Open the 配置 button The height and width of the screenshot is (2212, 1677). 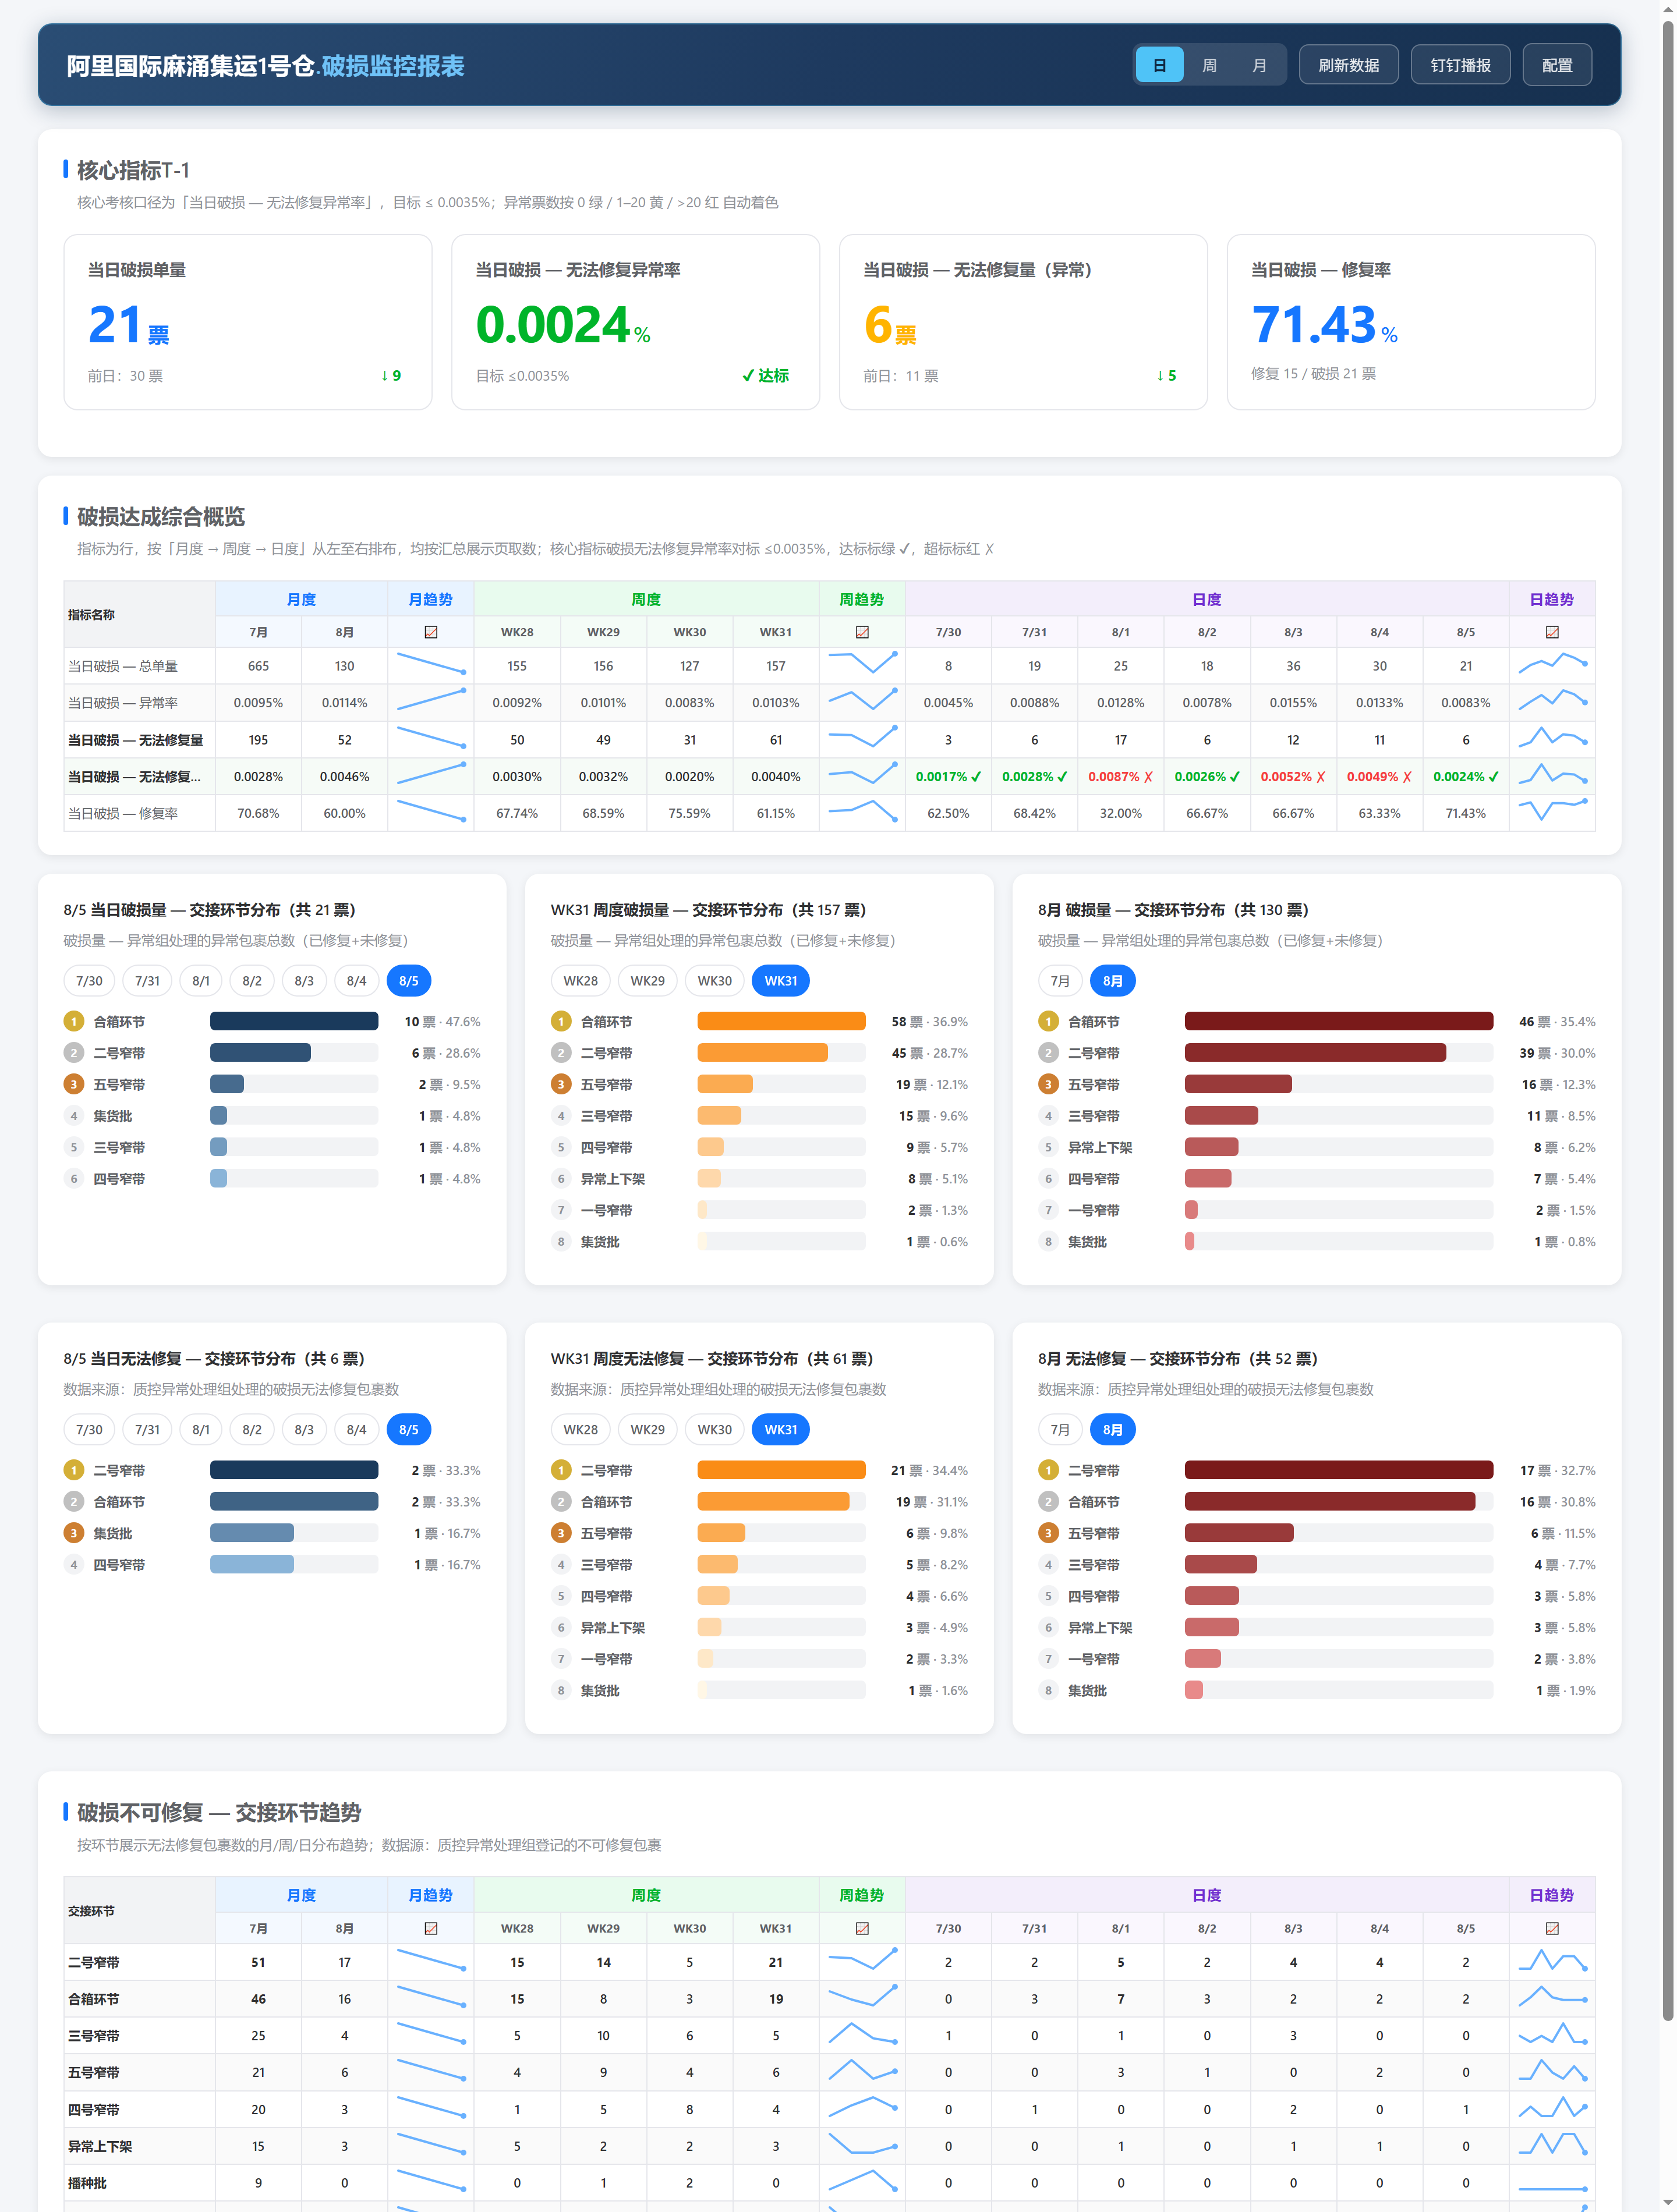coord(1556,65)
